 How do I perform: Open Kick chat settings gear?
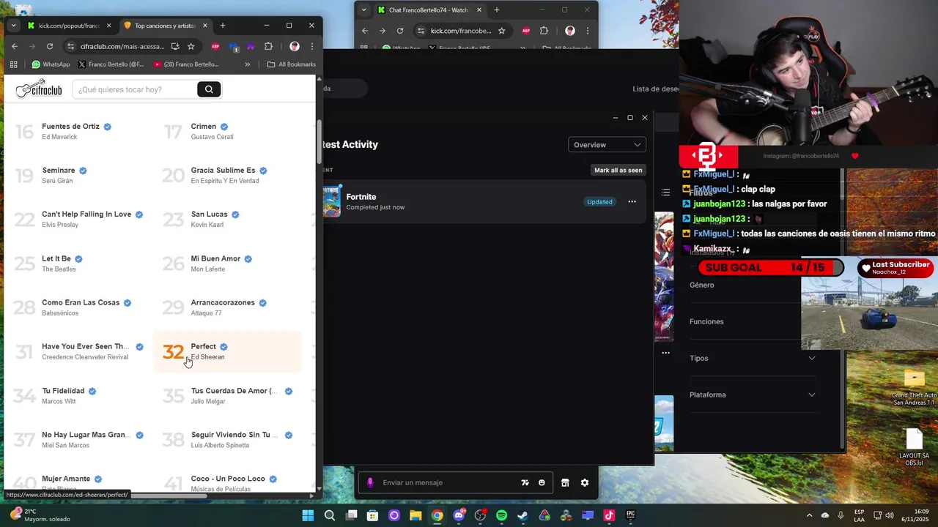tap(585, 482)
